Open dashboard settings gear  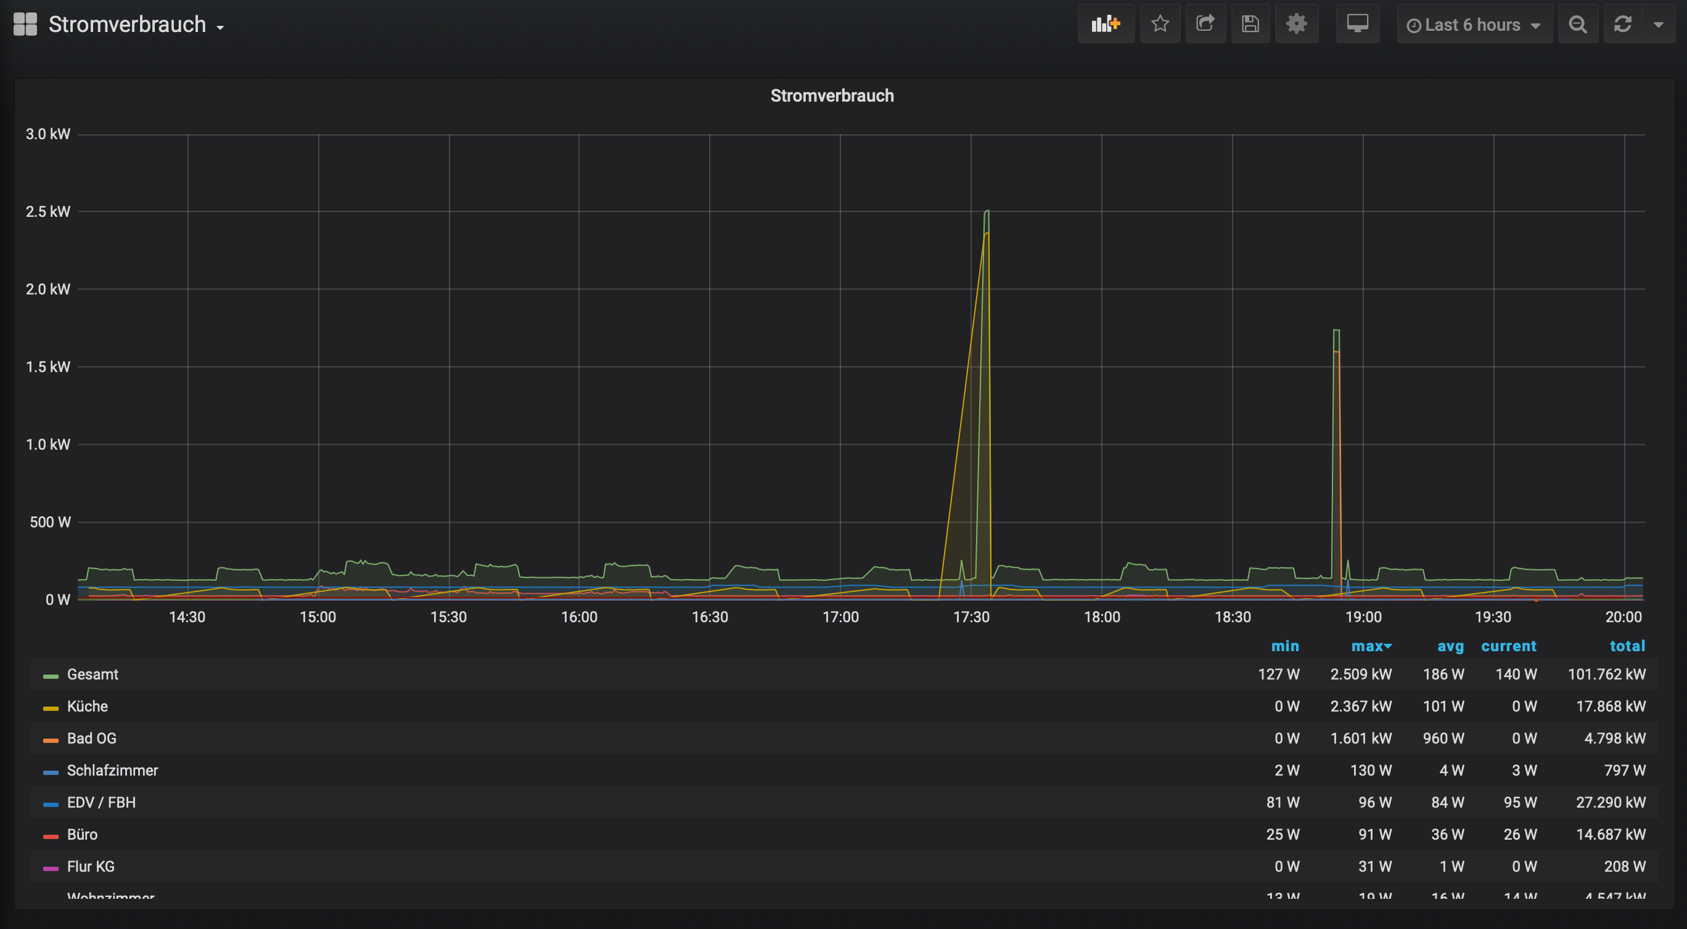point(1296,24)
